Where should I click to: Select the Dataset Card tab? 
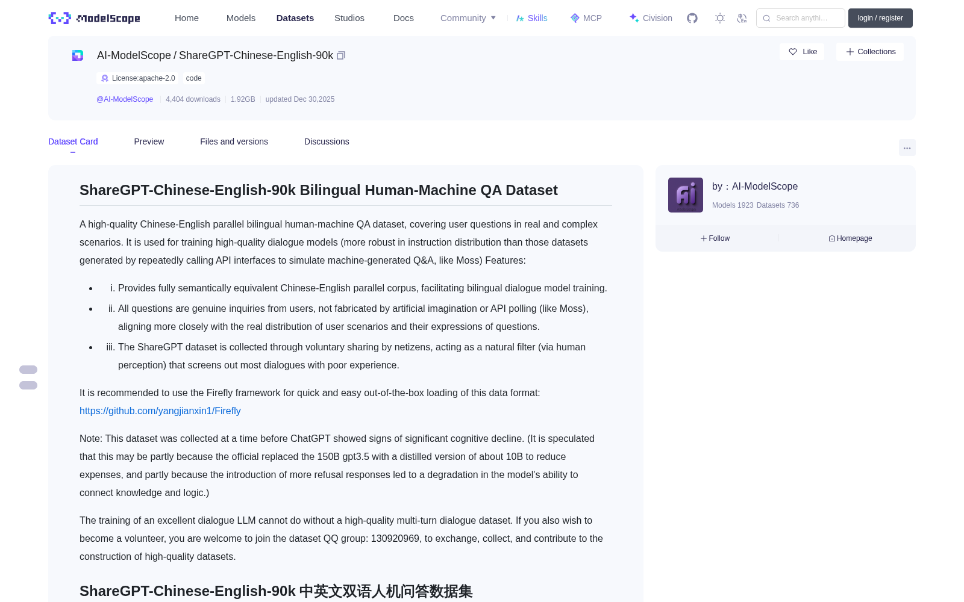(73, 141)
